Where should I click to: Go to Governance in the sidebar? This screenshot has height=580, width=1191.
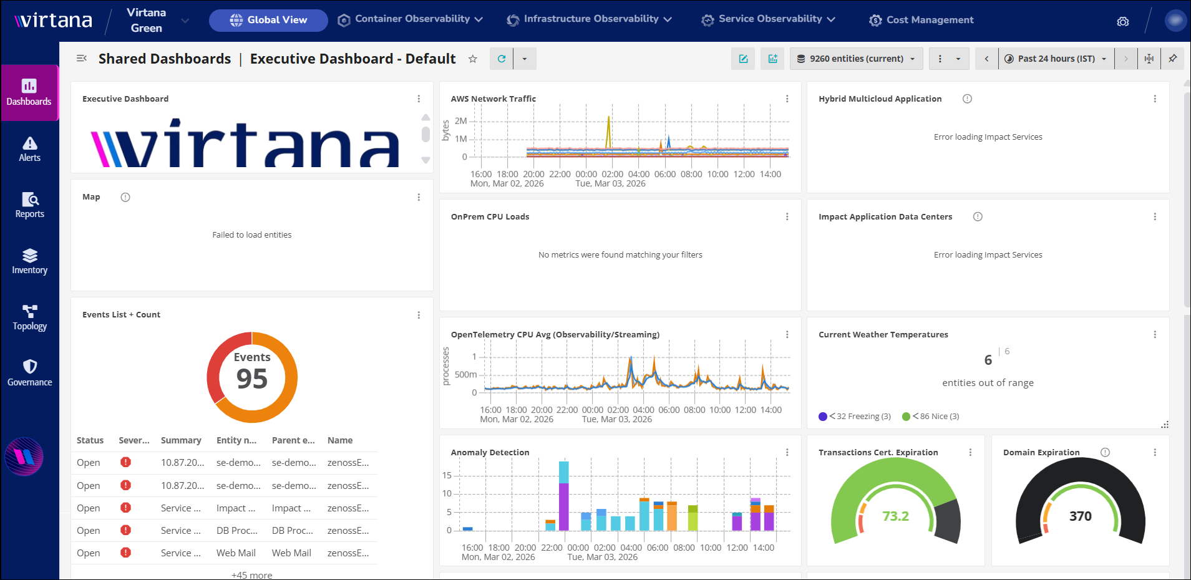[x=29, y=373]
